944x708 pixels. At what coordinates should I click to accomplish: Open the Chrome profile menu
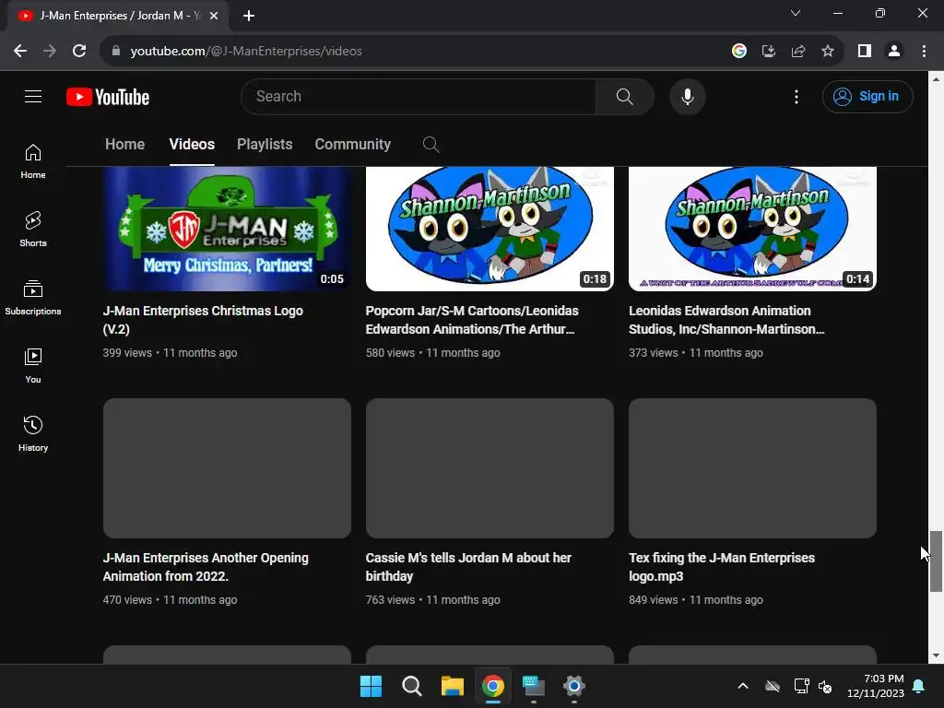point(894,52)
